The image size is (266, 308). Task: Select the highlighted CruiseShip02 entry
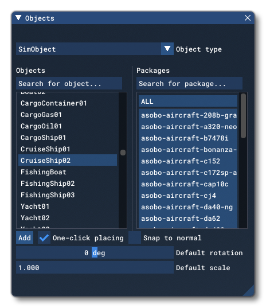68,160
